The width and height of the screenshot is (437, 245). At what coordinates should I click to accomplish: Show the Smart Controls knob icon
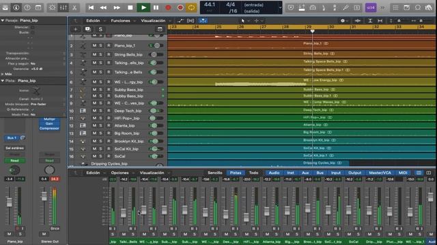52,7
